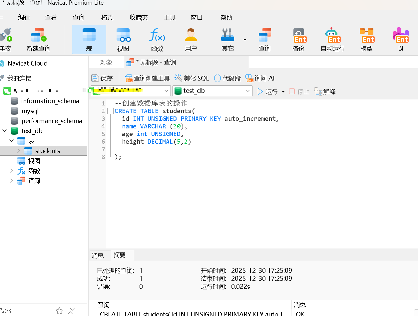Open the View (视图) toolbar icon
The width and height of the screenshot is (418, 316).
(123, 40)
